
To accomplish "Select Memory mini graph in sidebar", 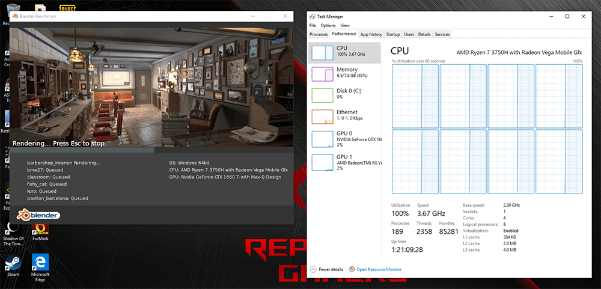I will pos(322,74).
